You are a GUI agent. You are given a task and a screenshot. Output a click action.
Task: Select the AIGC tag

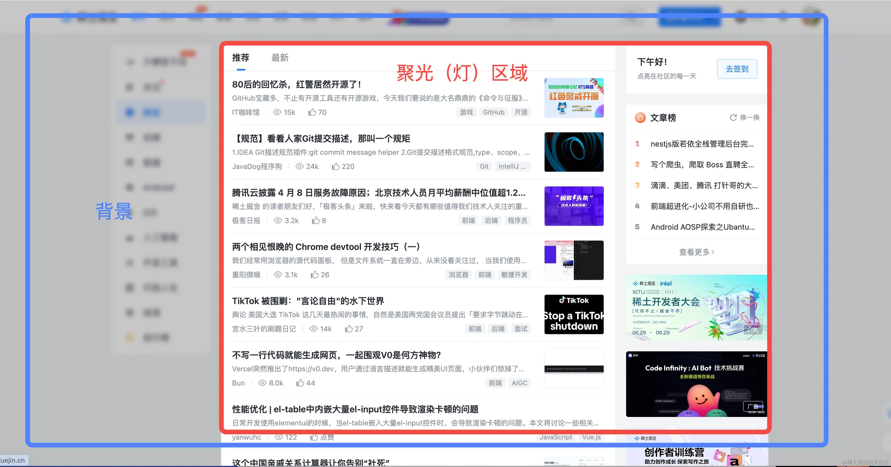(519, 383)
